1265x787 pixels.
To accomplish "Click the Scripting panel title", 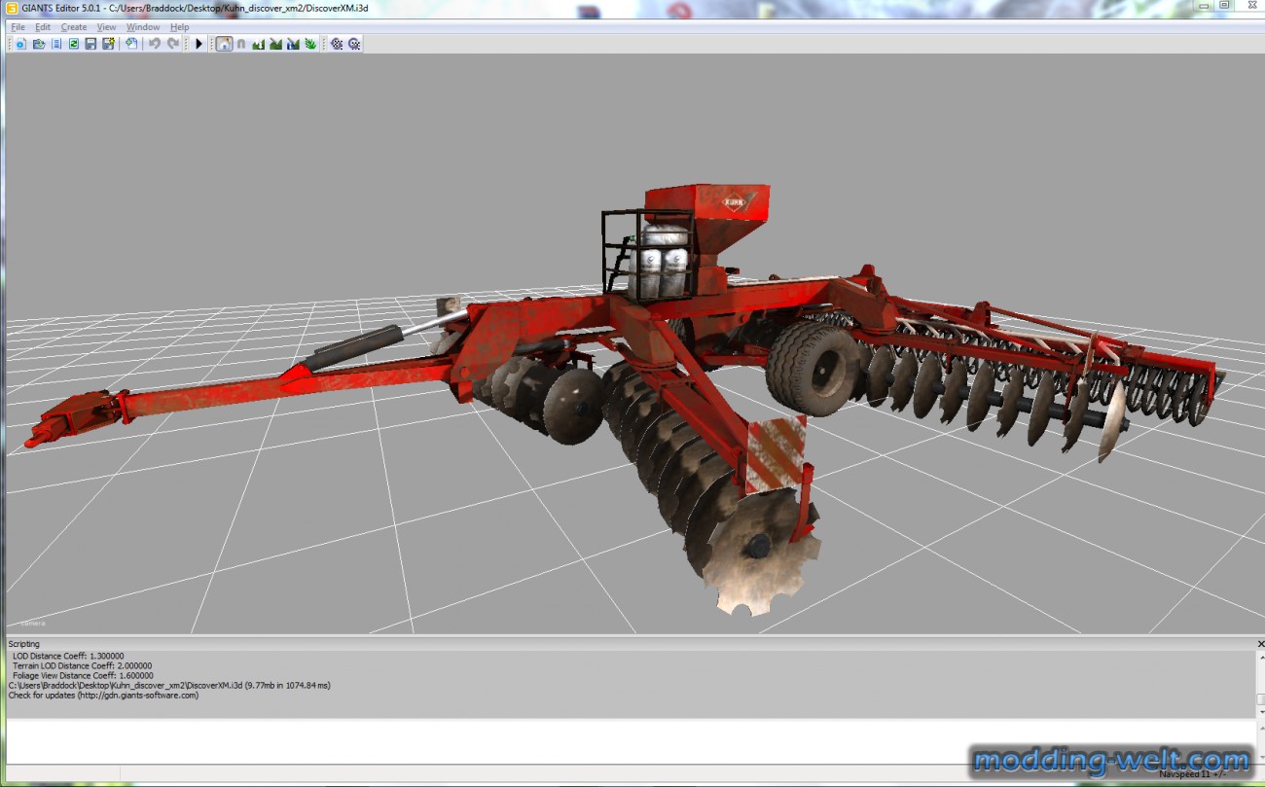I will tap(24, 644).
